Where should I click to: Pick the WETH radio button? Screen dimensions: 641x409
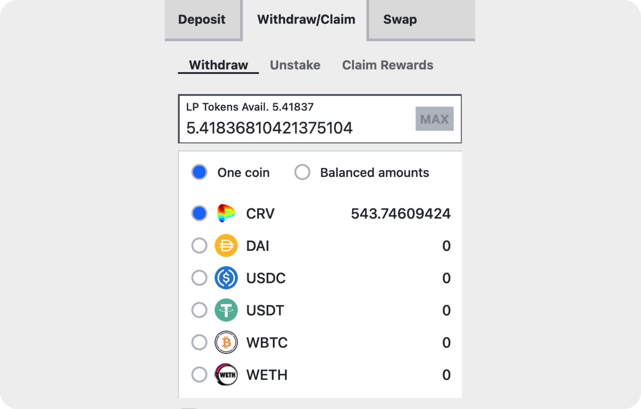click(199, 375)
